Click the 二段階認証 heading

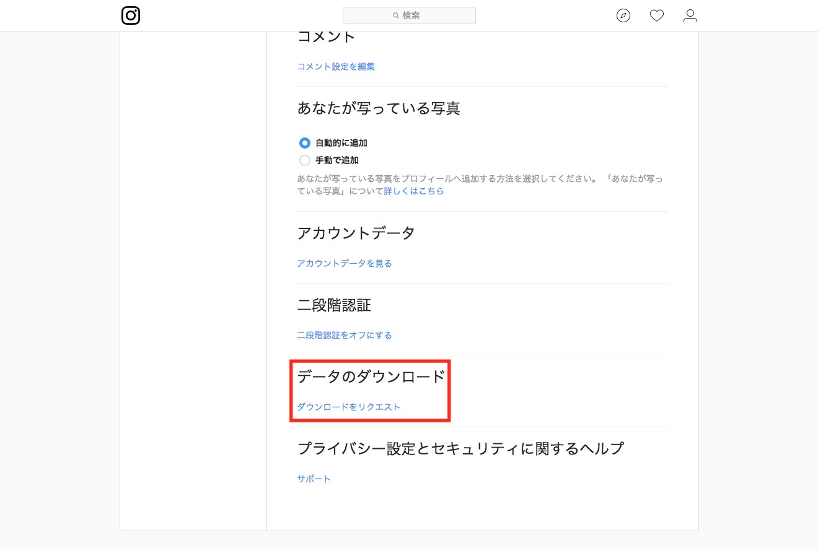[x=334, y=305]
